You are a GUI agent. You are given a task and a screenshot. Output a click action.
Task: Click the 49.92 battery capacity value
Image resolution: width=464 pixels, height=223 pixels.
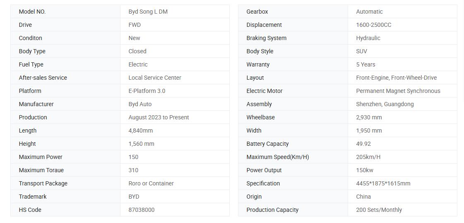click(363, 144)
